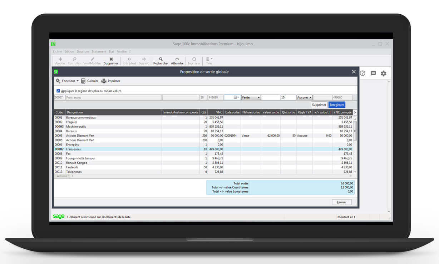Open the help question mark icon
This screenshot has height=264, width=439.
362,73
